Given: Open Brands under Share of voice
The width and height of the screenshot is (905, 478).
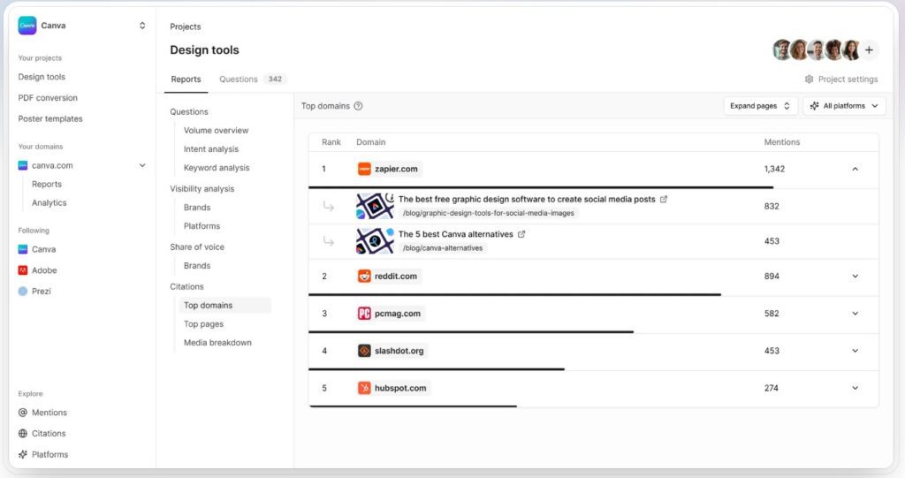Looking at the screenshot, I should point(197,266).
